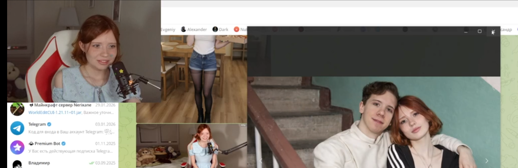Open the denim shorts photo in chat
This screenshot has width=518, height=168.
point(192,79)
